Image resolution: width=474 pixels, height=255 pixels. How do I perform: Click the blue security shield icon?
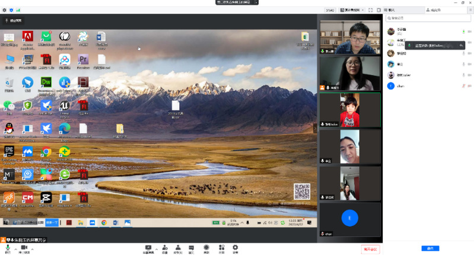click(11, 10)
